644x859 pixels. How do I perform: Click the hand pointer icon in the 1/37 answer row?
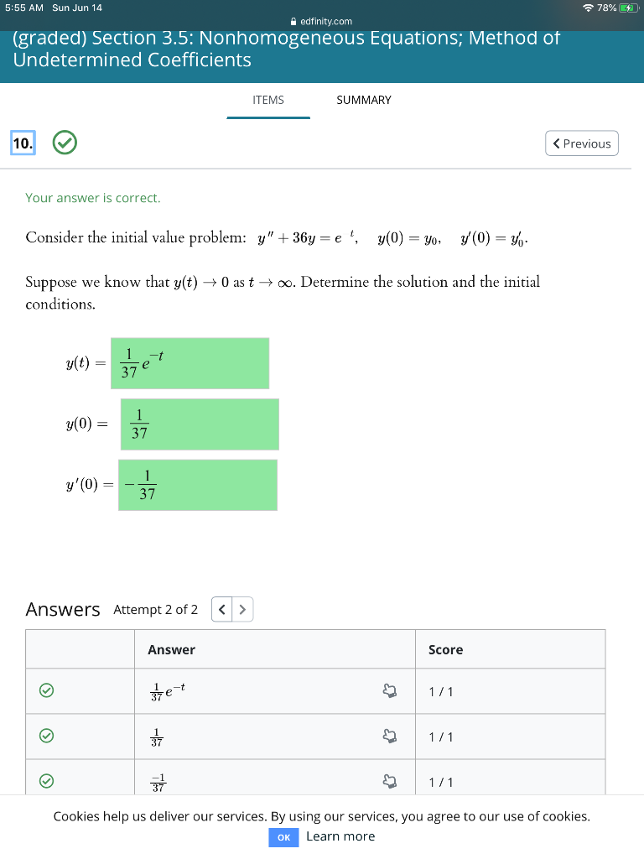(x=388, y=734)
